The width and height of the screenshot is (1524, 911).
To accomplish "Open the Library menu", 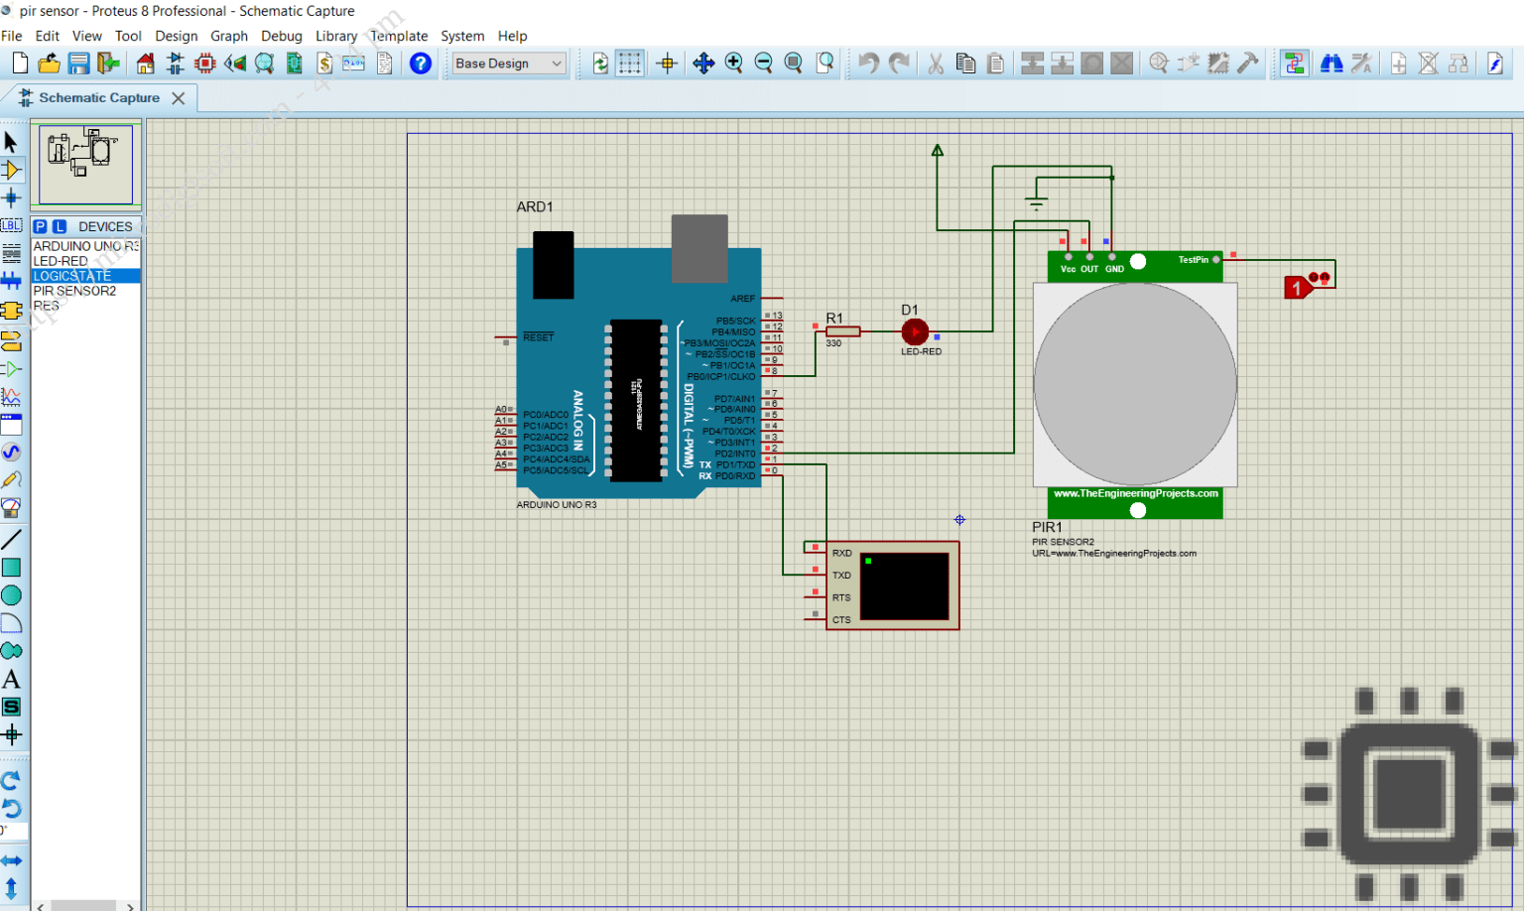I will click(x=335, y=36).
